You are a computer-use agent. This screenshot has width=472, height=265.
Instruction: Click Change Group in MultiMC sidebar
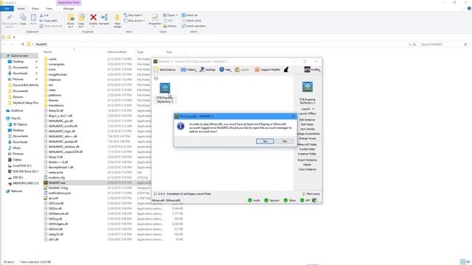[307, 138]
